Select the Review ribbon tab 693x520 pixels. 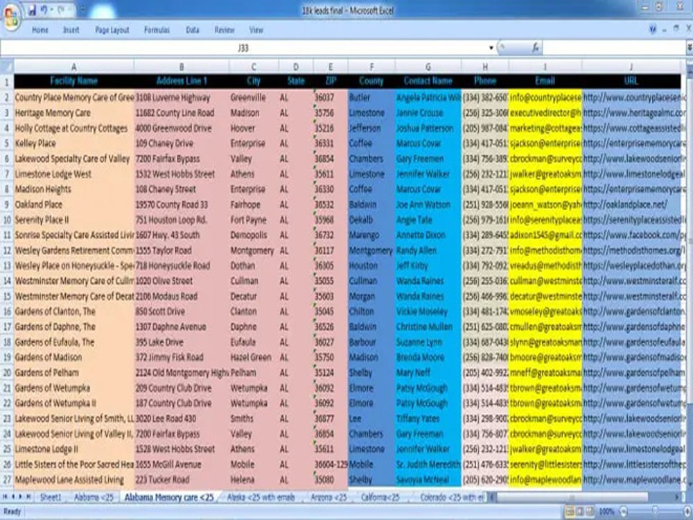(x=225, y=30)
